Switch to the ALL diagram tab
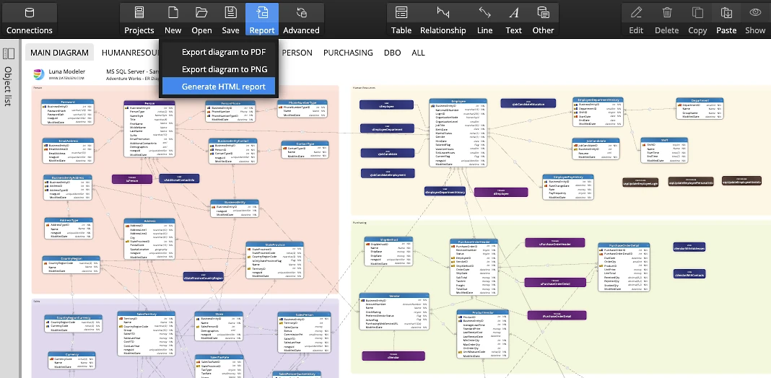771x378 pixels. (418, 53)
